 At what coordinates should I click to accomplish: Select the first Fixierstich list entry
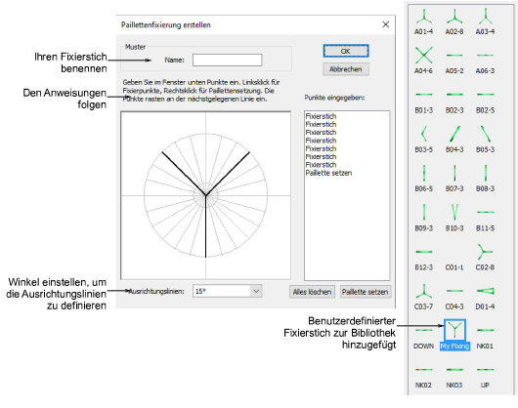click(321, 116)
